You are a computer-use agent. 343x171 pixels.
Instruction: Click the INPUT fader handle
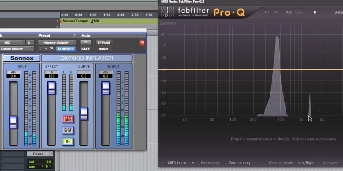tap(13, 122)
